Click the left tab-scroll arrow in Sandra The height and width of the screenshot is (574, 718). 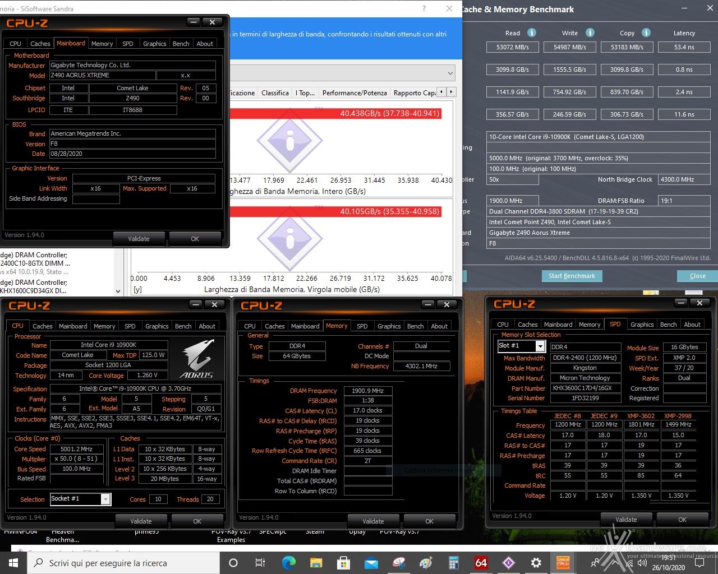(442, 92)
